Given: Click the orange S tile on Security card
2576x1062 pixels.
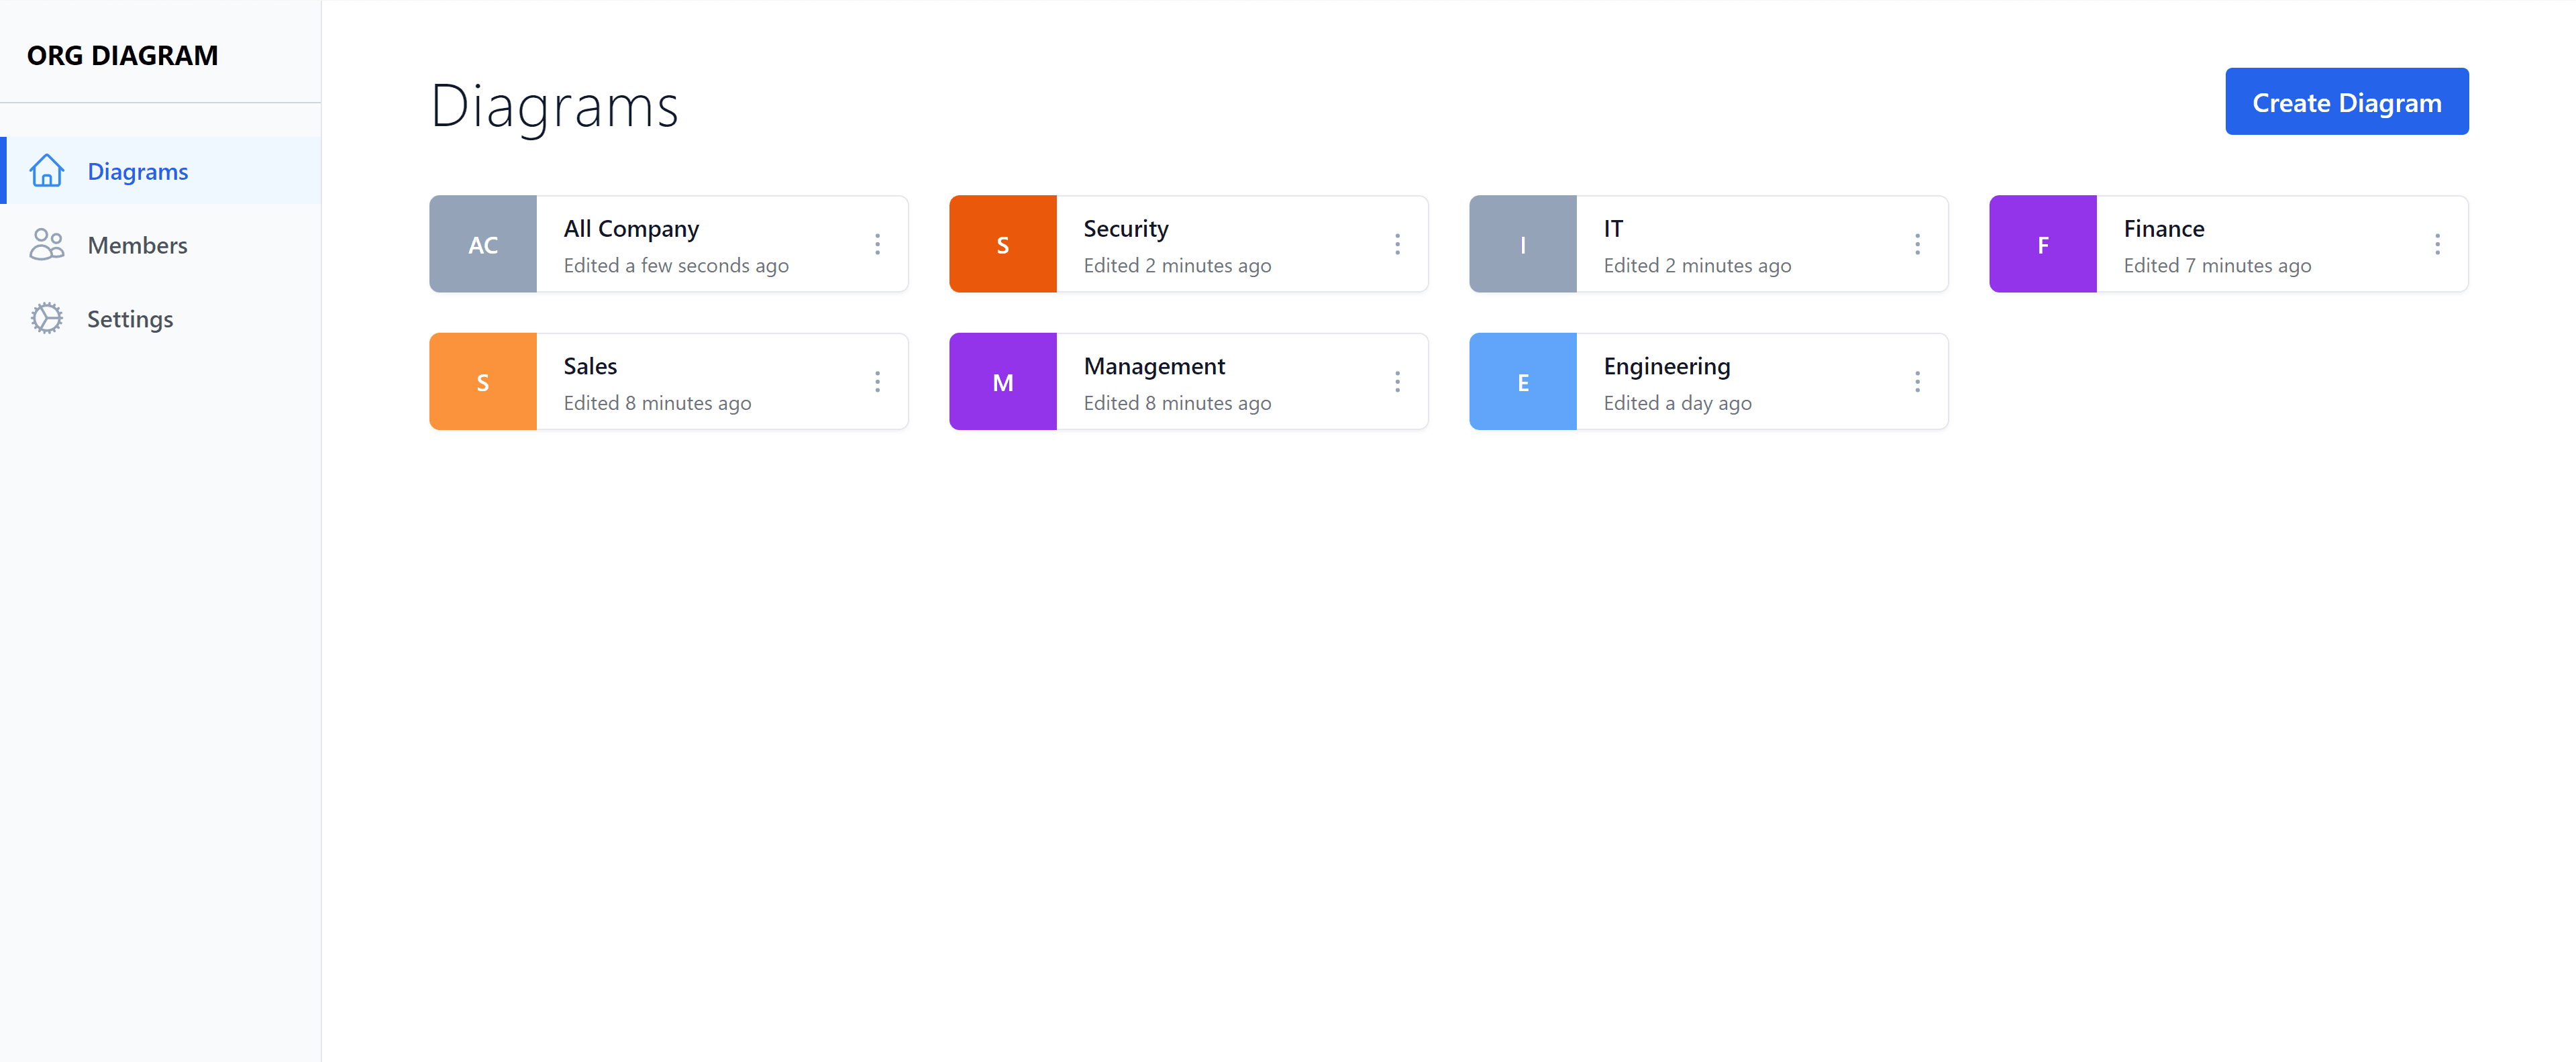Looking at the screenshot, I should [x=1003, y=243].
